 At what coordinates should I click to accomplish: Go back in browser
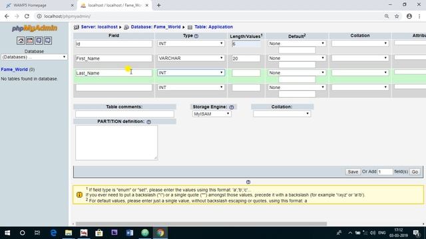point(7,16)
